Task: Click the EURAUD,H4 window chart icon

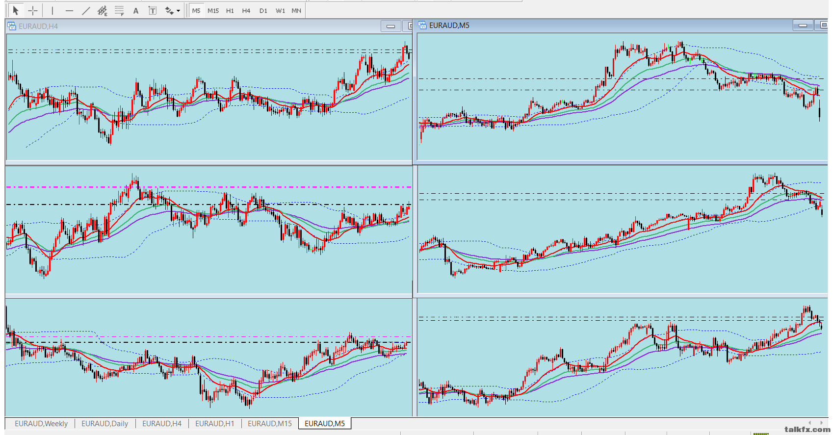Action: (12, 26)
